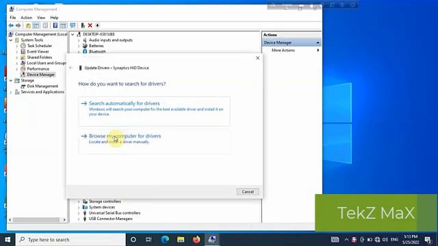Open the notification center

pyautogui.click(x=428, y=240)
